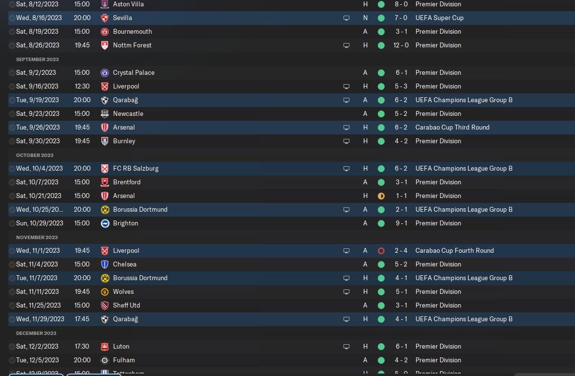
Task: Click the red loss indicator on Liverpool 2-4
Action: (x=381, y=251)
